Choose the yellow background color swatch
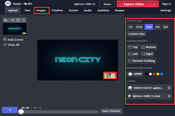Screen dimensions: 175x116 [x=158, y=74]
